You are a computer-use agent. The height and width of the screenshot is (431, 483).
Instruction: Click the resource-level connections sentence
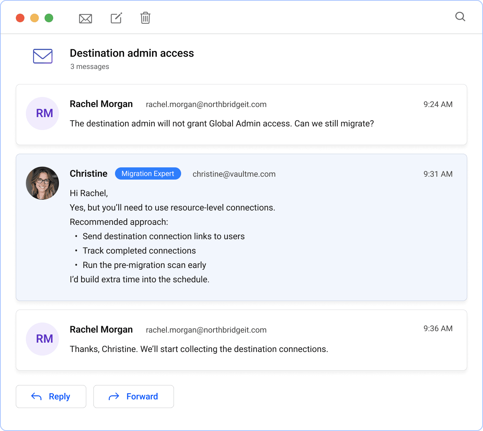[x=172, y=208]
